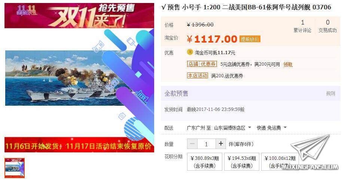Click the plus quantity button
The width and height of the screenshot is (342, 180).
(221, 144)
